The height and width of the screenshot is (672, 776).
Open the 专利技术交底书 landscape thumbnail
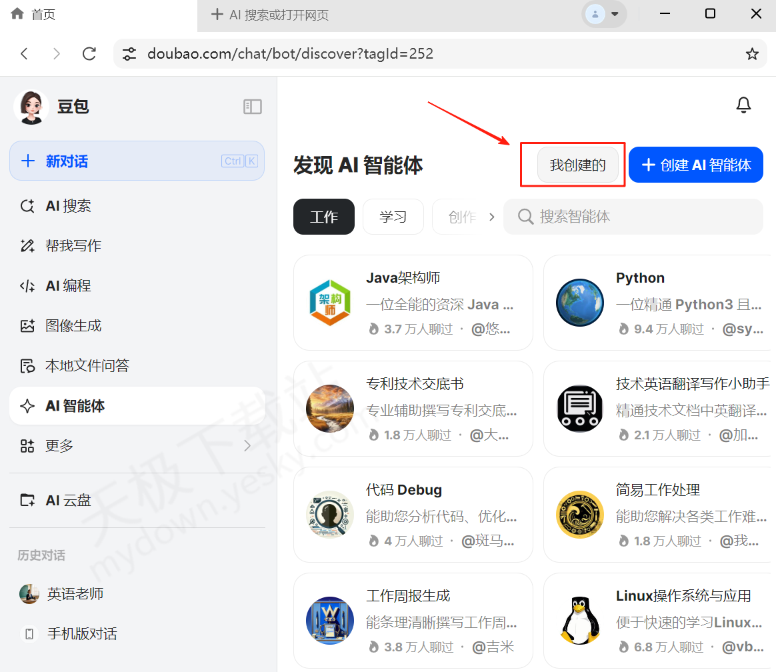(x=329, y=408)
